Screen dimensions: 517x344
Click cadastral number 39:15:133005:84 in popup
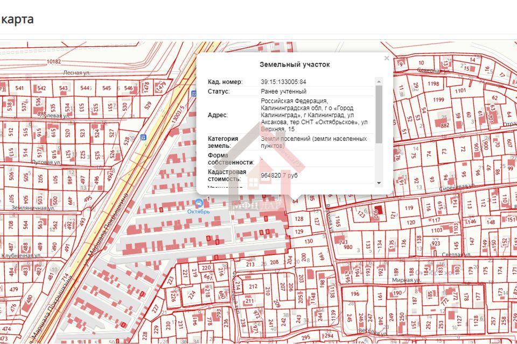pos(283,82)
